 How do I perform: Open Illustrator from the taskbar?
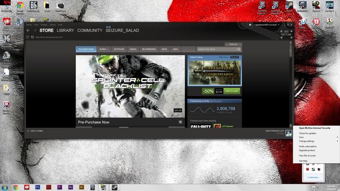point(81,187)
